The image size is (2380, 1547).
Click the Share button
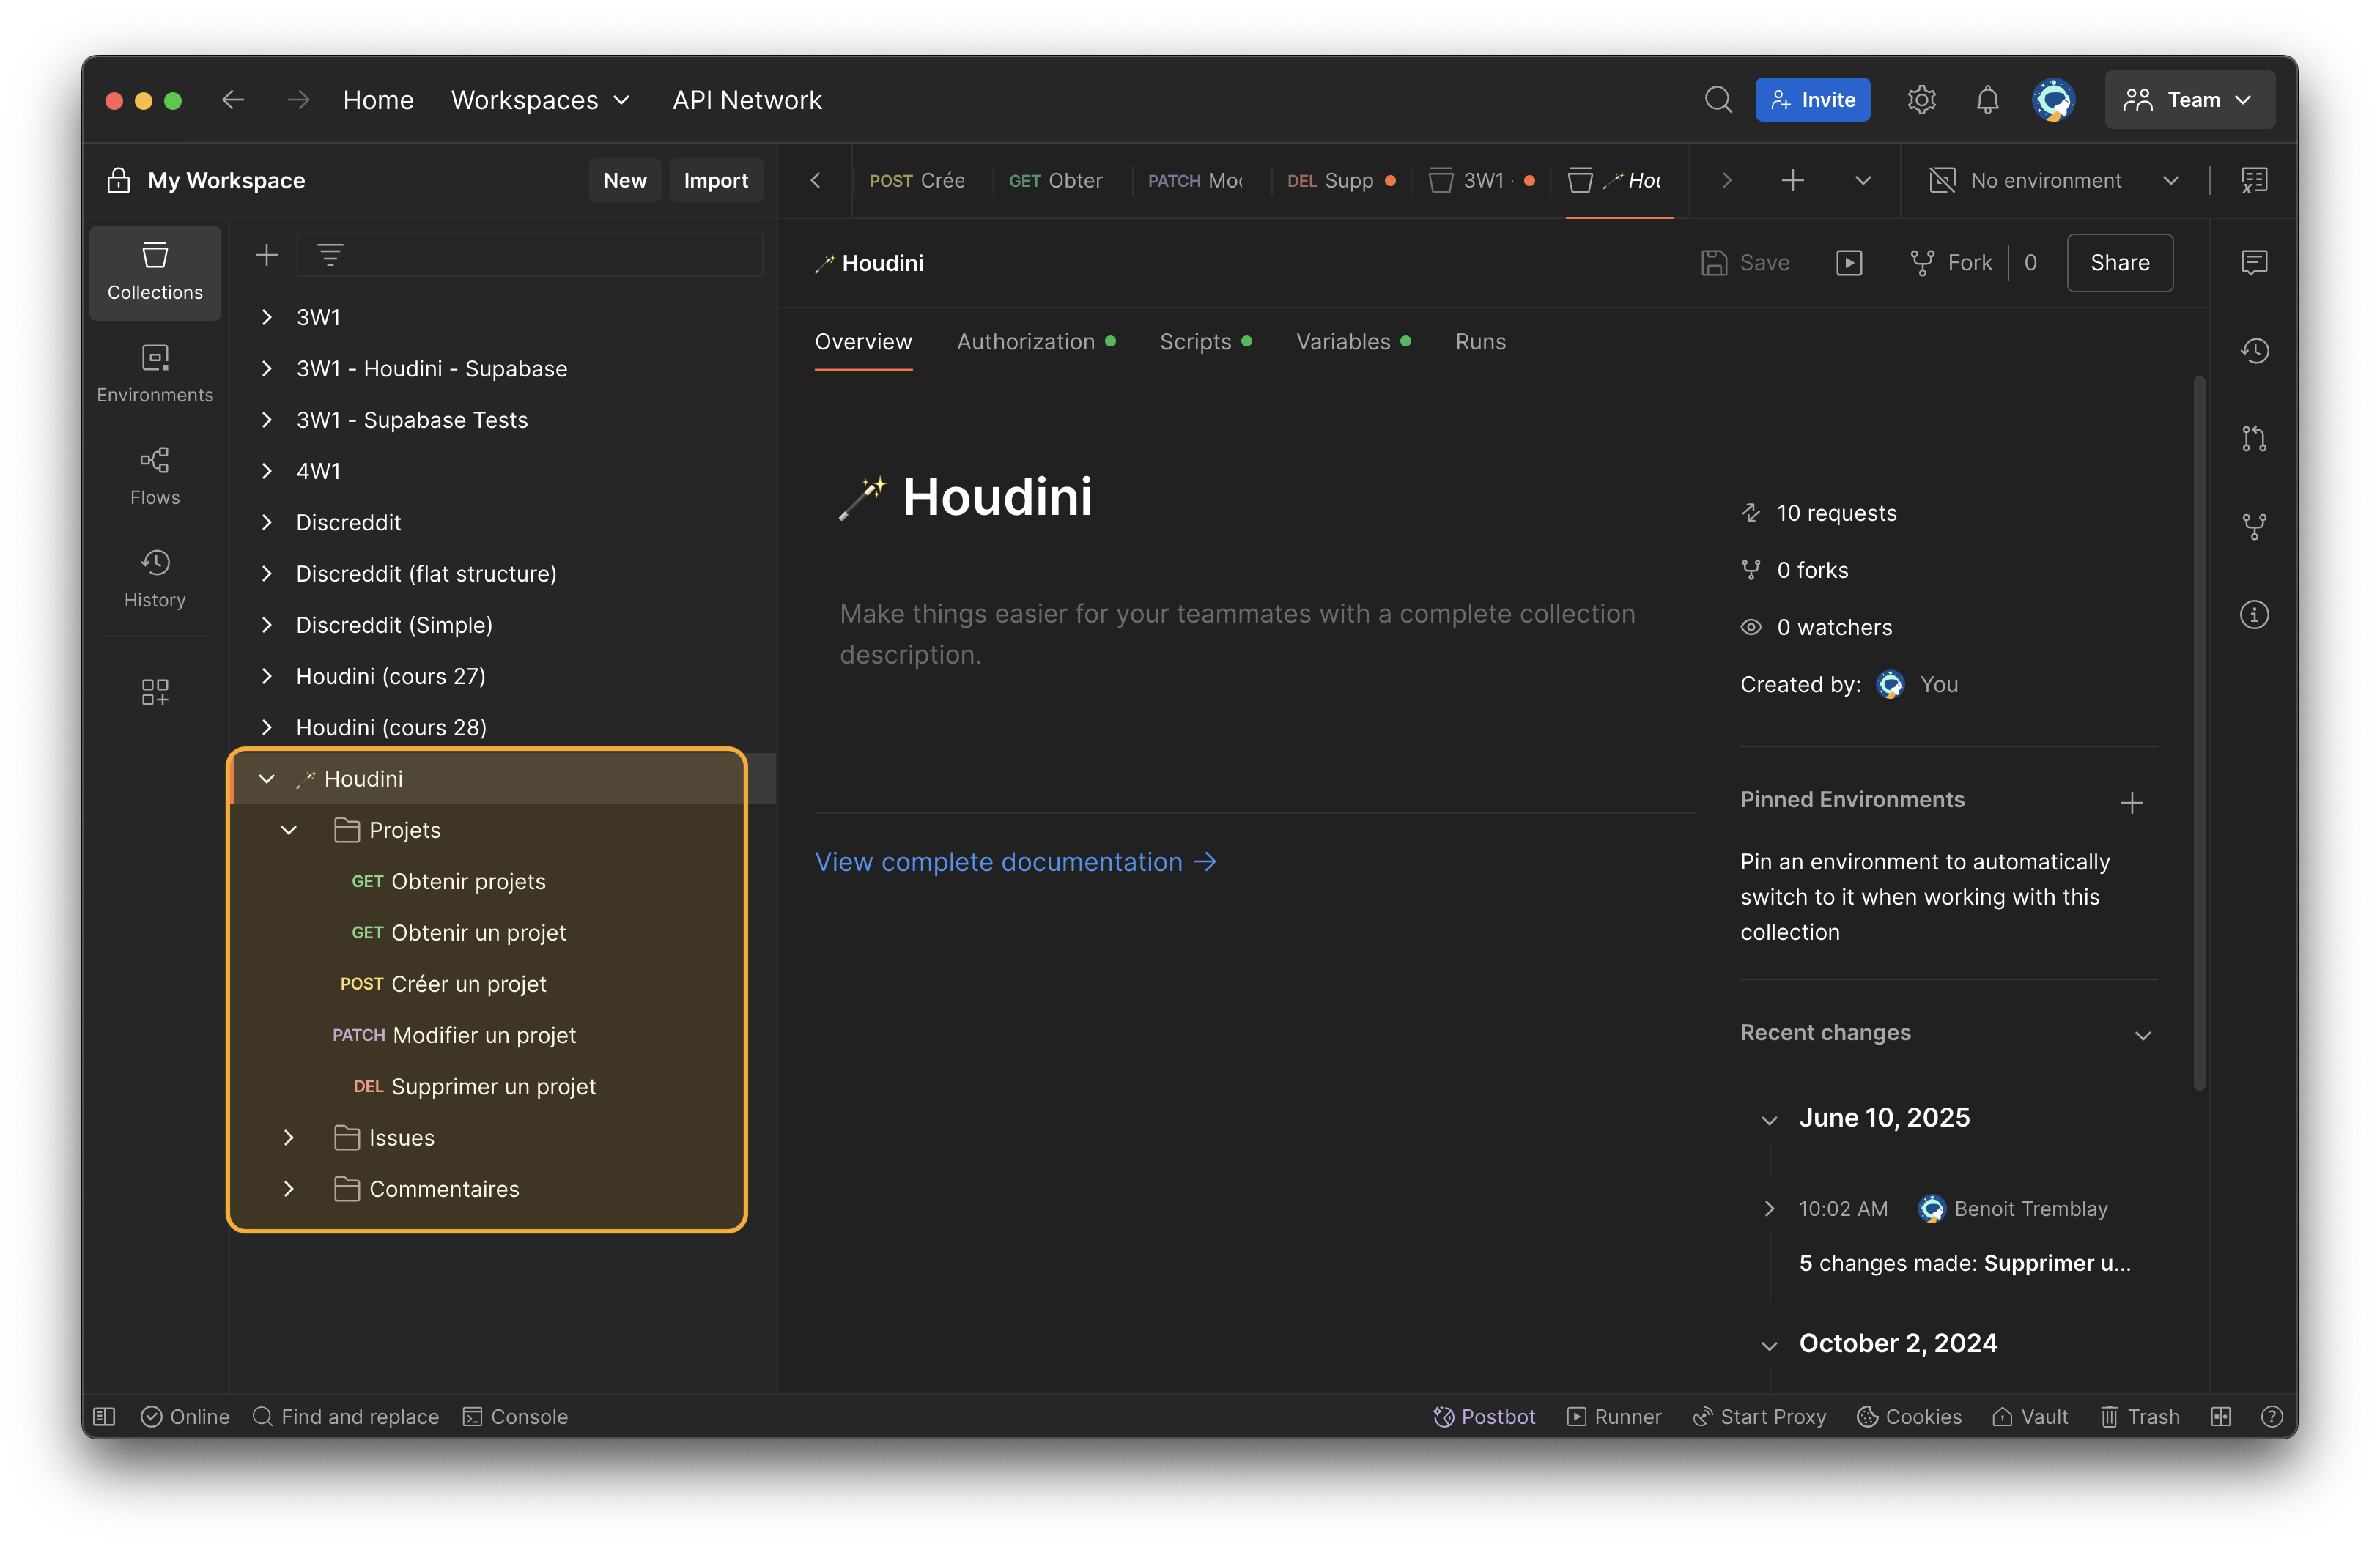pyautogui.click(x=2119, y=263)
